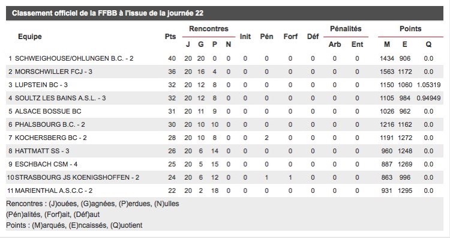450x238 pixels.
Task: Select the Rencontres header group
Action: pyautogui.click(x=209, y=29)
